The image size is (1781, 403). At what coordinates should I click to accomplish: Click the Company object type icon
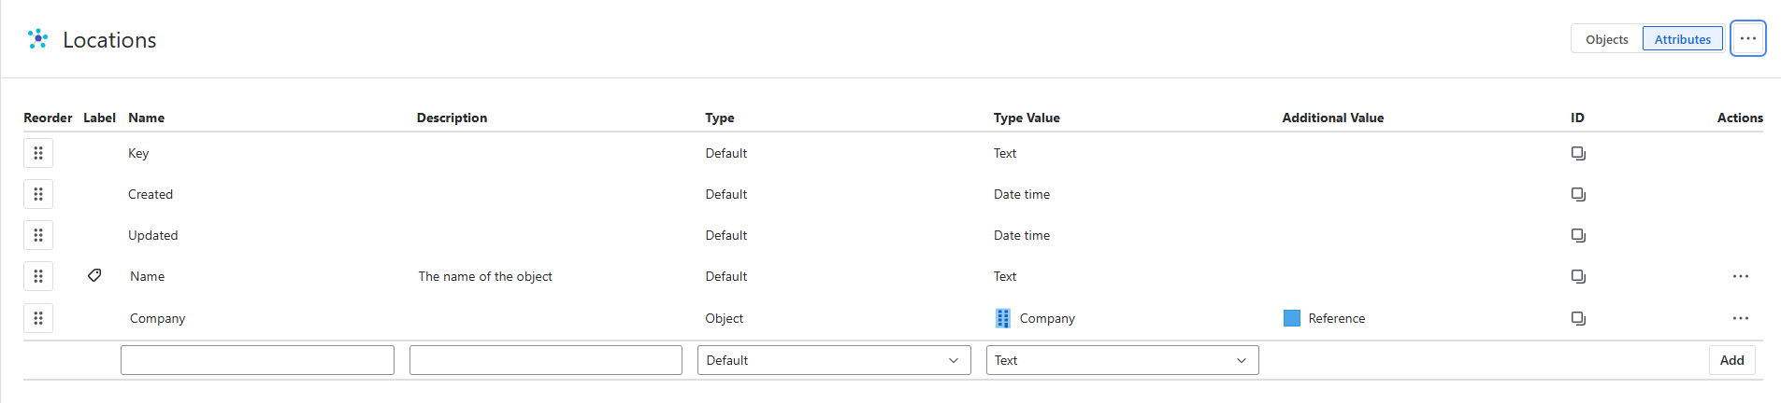click(1003, 318)
